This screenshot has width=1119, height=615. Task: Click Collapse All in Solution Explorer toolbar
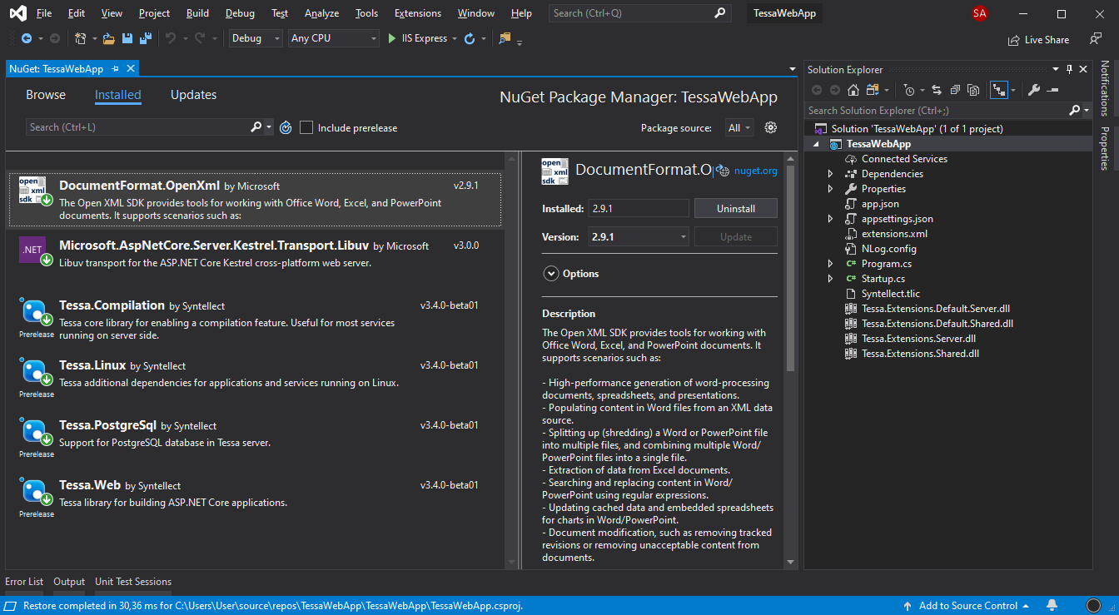[x=954, y=90]
